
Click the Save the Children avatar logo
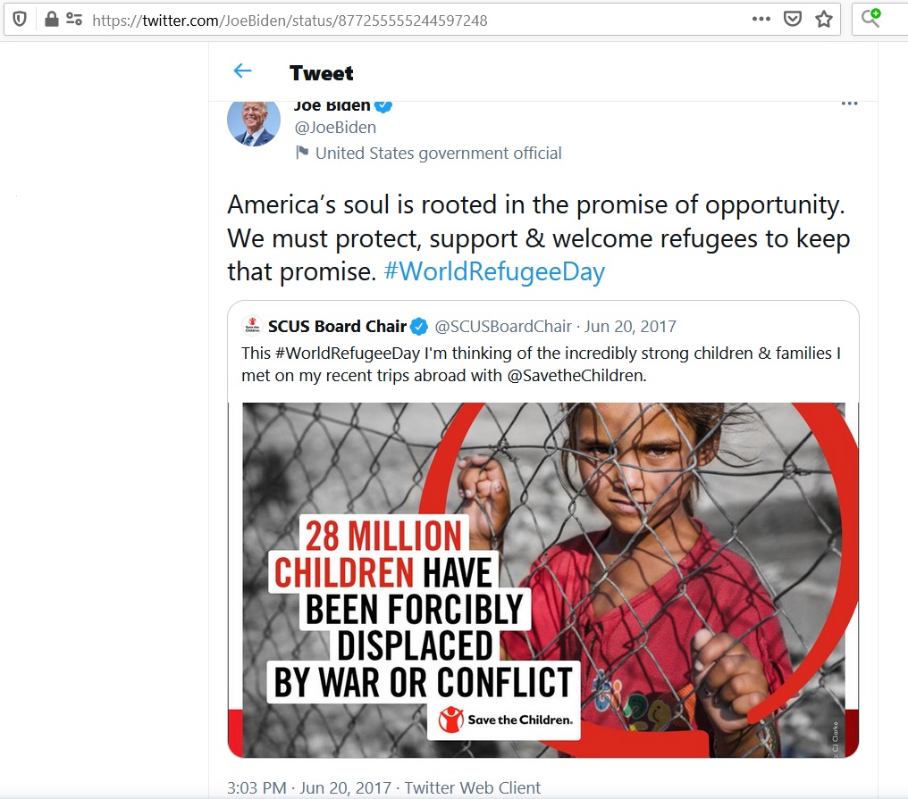[x=251, y=326]
